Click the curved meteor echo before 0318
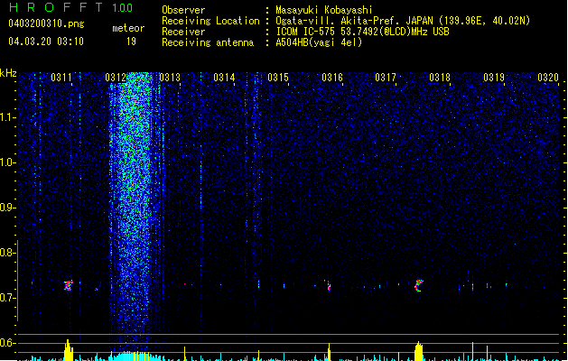The image size is (568, 361). point(419,285)
